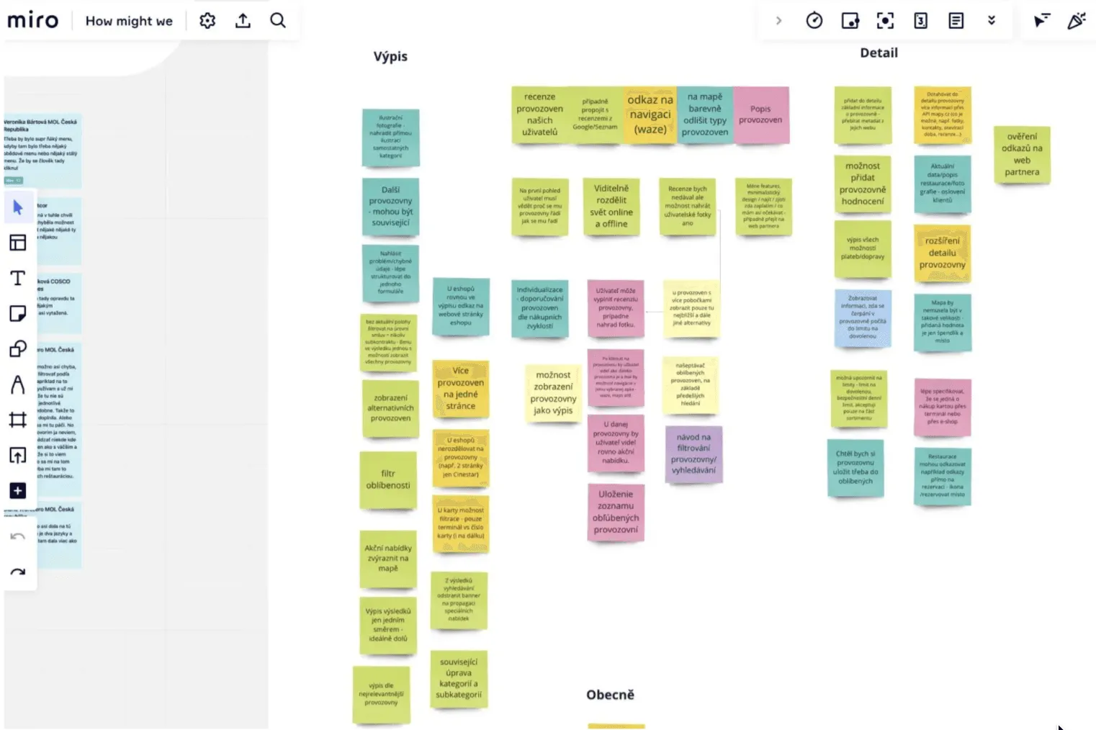This screenshot has height=730, width=1096.
Task: Select 'Viditelně rozdělit svět online a offline' note
Action: pos(611,207)
